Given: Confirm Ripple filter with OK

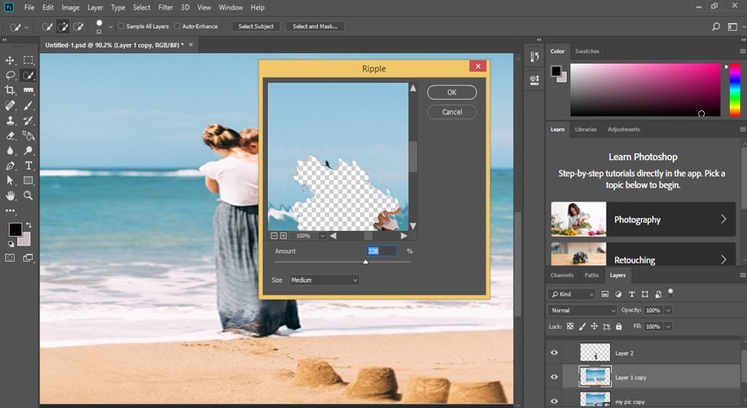Looking at the screenshot, I should click(451, 92).
